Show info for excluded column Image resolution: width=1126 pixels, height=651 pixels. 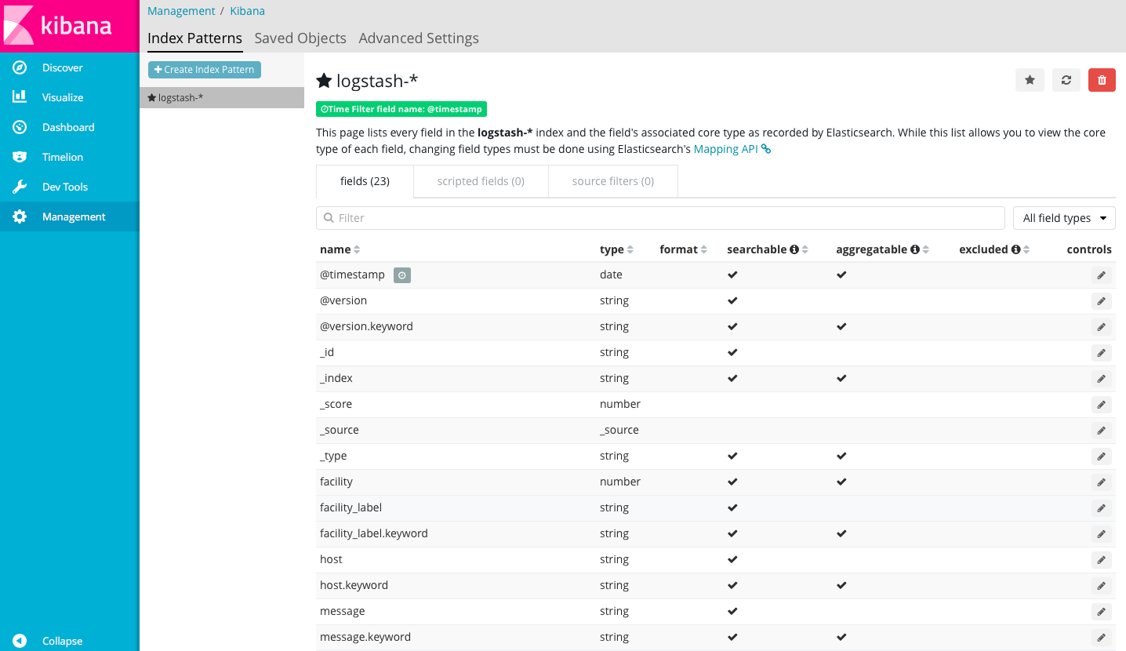1016,249
